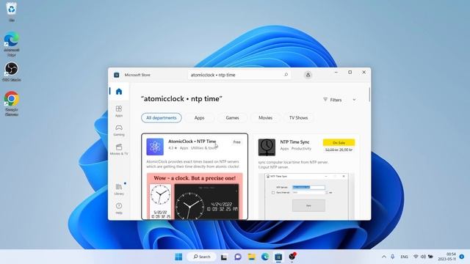The image size is (470, 264).
Task: Open the notification badge in taskbar corner
Action: coord(462,257)
